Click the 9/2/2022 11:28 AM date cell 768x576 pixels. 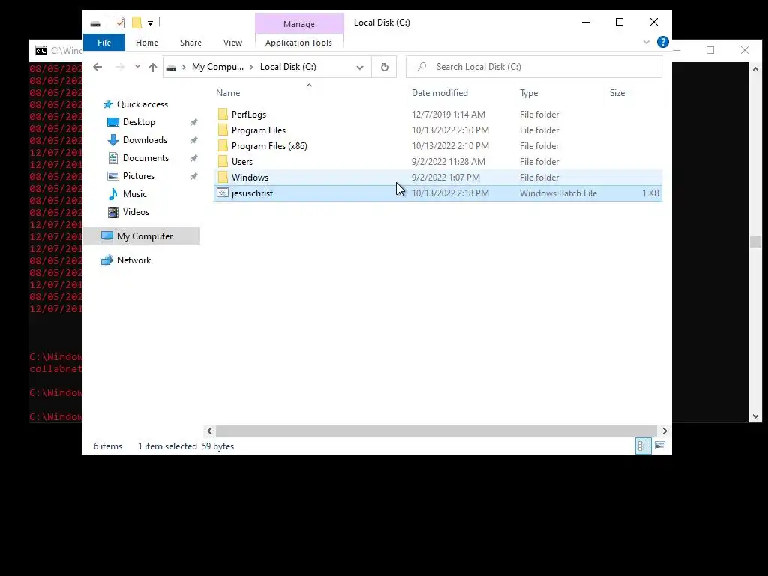[448, 162]
